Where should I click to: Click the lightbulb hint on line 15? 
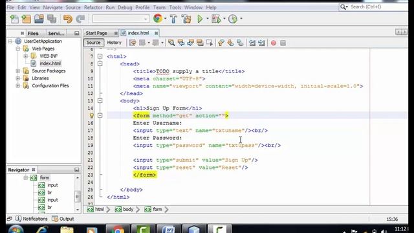(91, 115)
